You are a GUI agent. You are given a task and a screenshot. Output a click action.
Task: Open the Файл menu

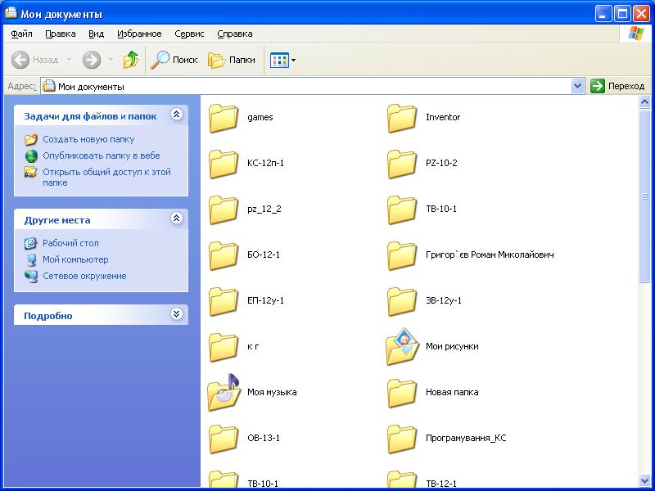(22, 34)
